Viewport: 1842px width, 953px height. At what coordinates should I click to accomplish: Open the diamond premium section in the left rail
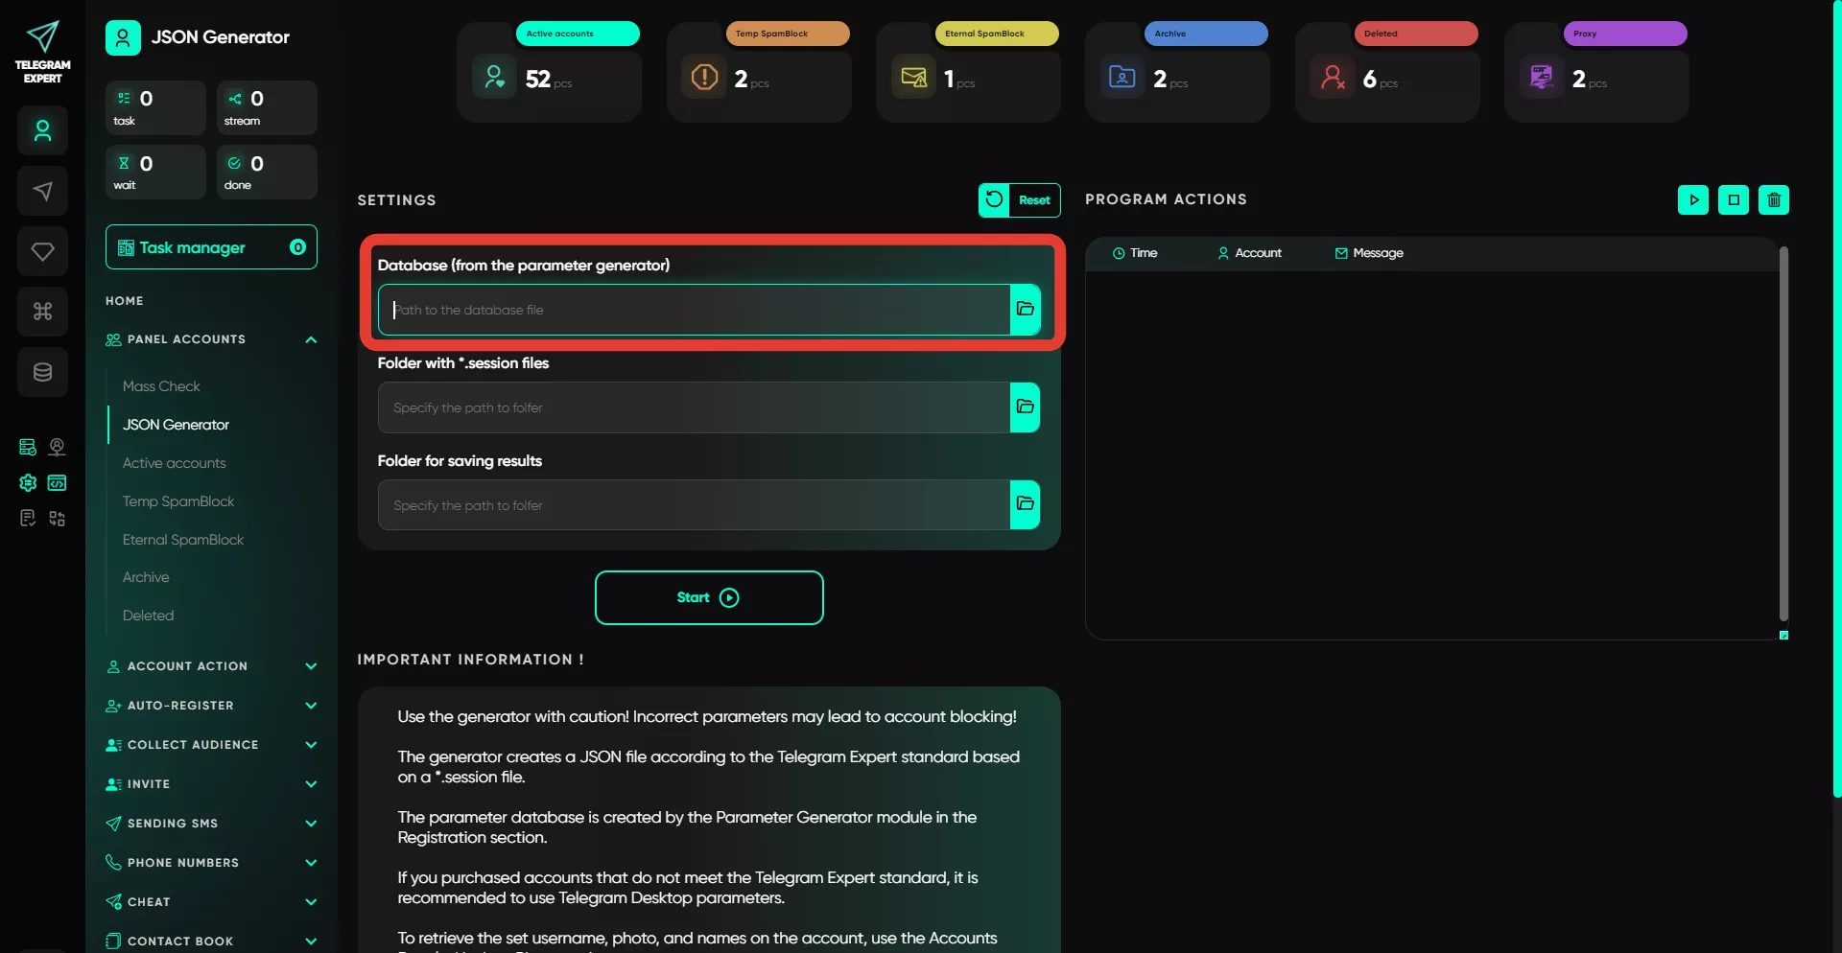click(42, 251)
